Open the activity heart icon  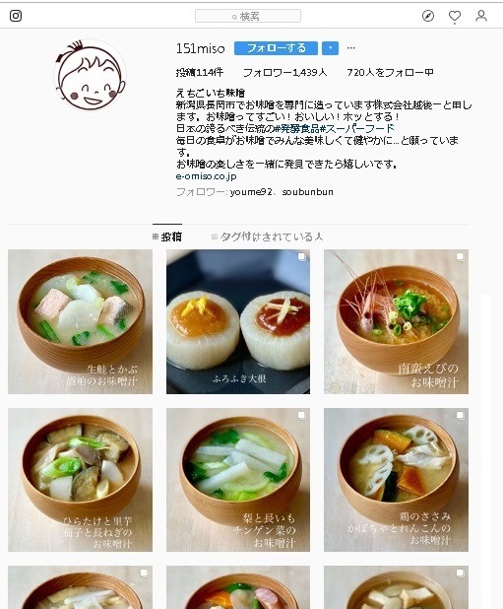pyautogui.click(x=455, y=16)
